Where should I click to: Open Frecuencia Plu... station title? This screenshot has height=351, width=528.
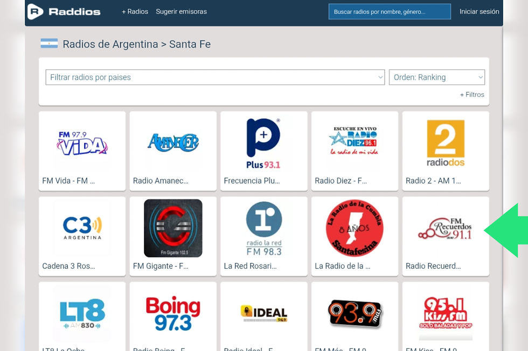[252, 181]
